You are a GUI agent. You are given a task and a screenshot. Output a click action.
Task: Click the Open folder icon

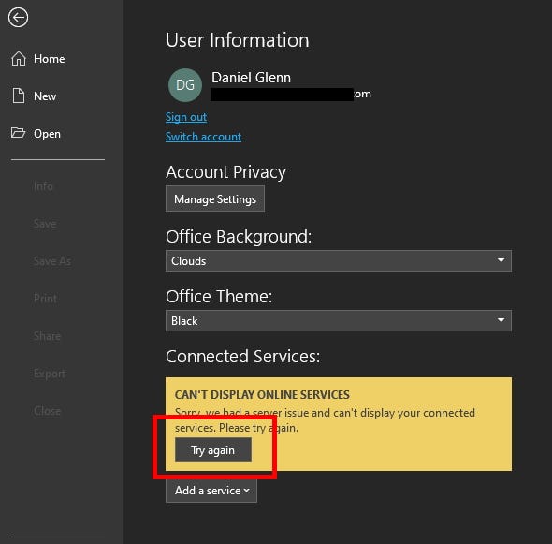point(18,133)
